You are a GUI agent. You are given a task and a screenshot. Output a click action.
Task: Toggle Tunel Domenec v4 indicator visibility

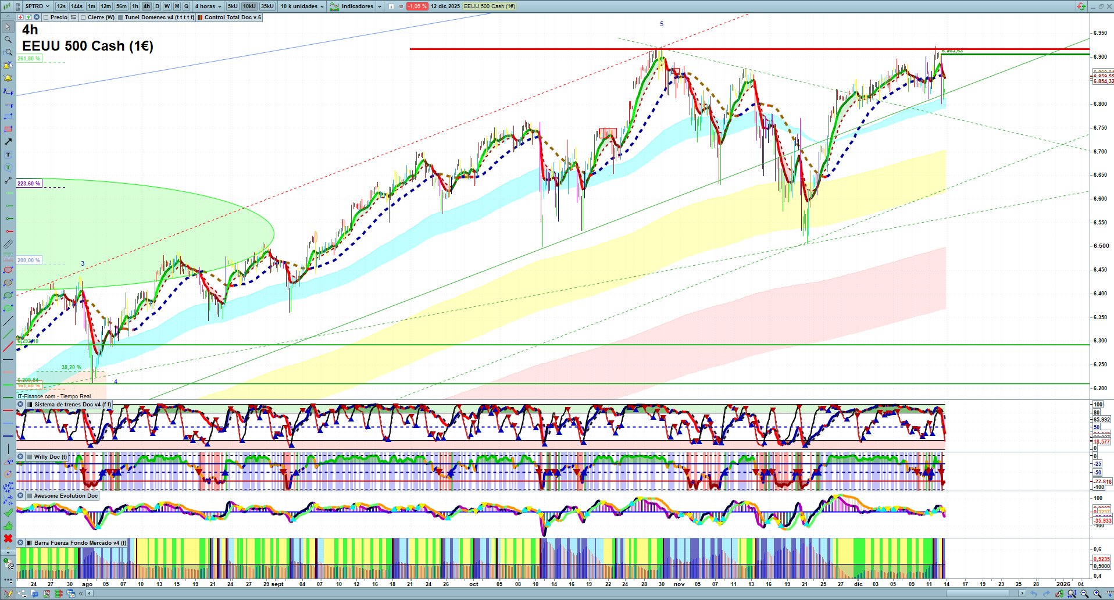(120, 17)
